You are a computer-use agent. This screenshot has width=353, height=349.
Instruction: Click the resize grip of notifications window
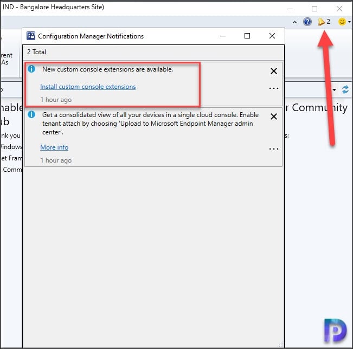coord(280,345)
